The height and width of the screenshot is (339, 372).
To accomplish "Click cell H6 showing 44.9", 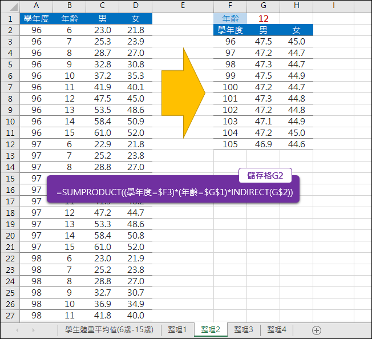I will pyautogui.click(x=296, y=76).
